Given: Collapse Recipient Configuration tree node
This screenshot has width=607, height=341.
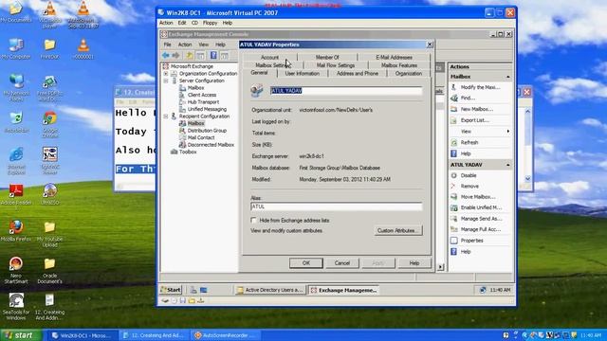Looking at the screenshot, I should pos(166,117).
